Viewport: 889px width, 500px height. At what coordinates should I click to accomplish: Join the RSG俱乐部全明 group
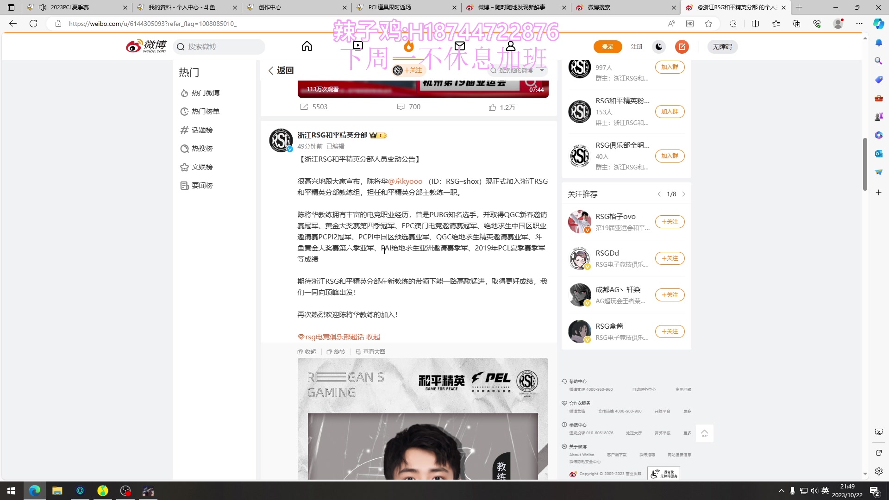click(x=670, y=156)
